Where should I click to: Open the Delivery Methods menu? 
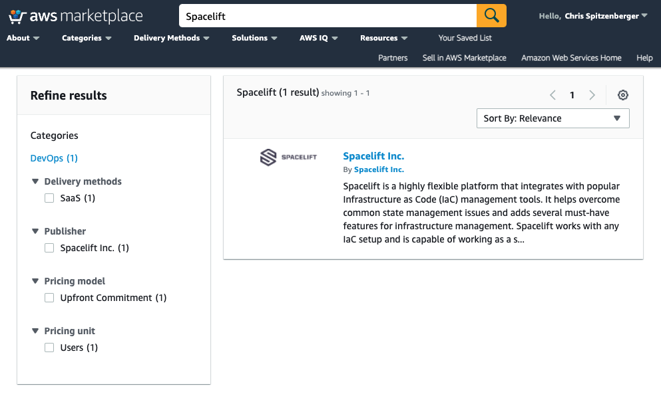point(172,38)
